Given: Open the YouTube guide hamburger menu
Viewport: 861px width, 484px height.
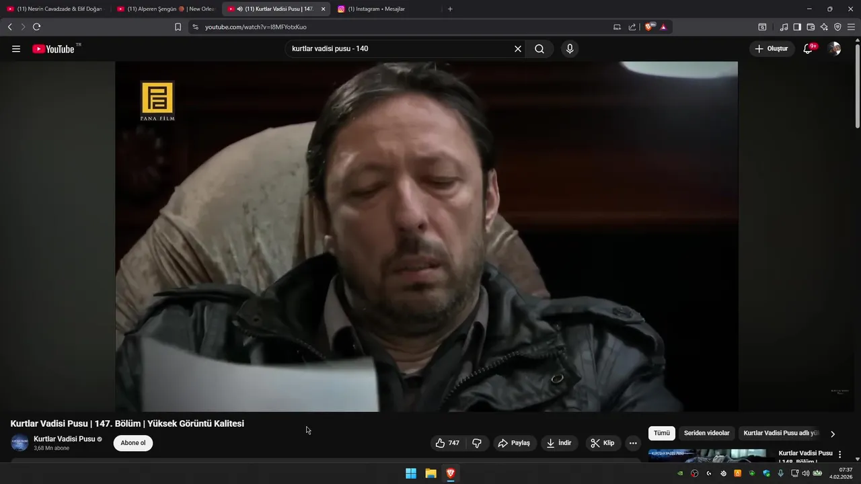Looking at the screenshot, I should point(16,49).
